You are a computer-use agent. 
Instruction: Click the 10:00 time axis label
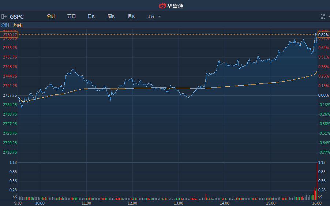point(40,203)
